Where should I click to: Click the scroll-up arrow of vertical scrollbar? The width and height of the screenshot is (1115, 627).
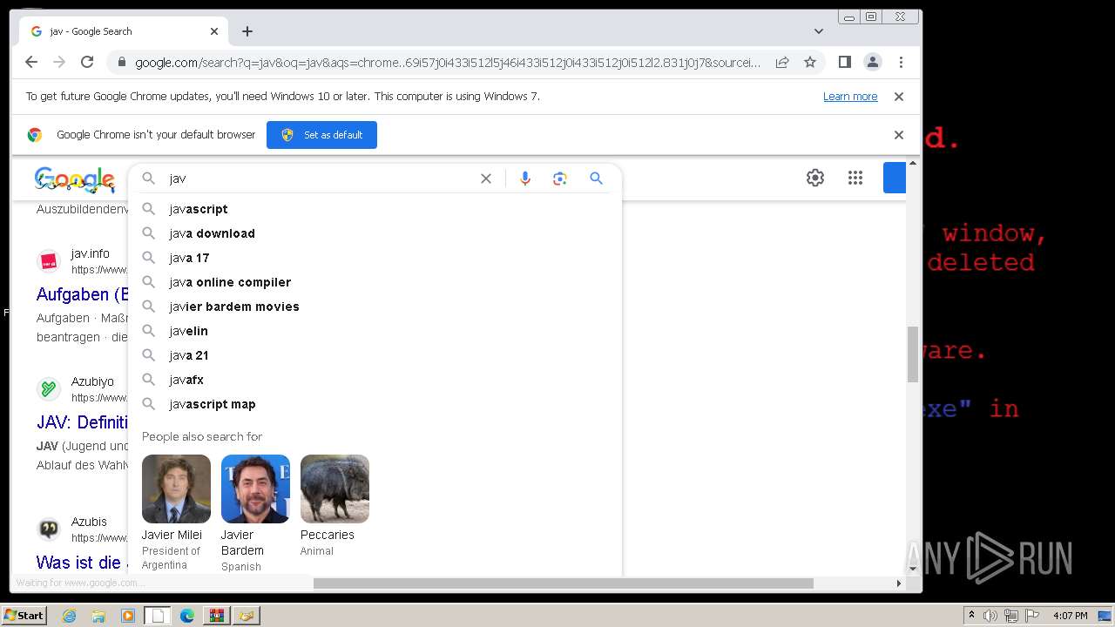913,163
